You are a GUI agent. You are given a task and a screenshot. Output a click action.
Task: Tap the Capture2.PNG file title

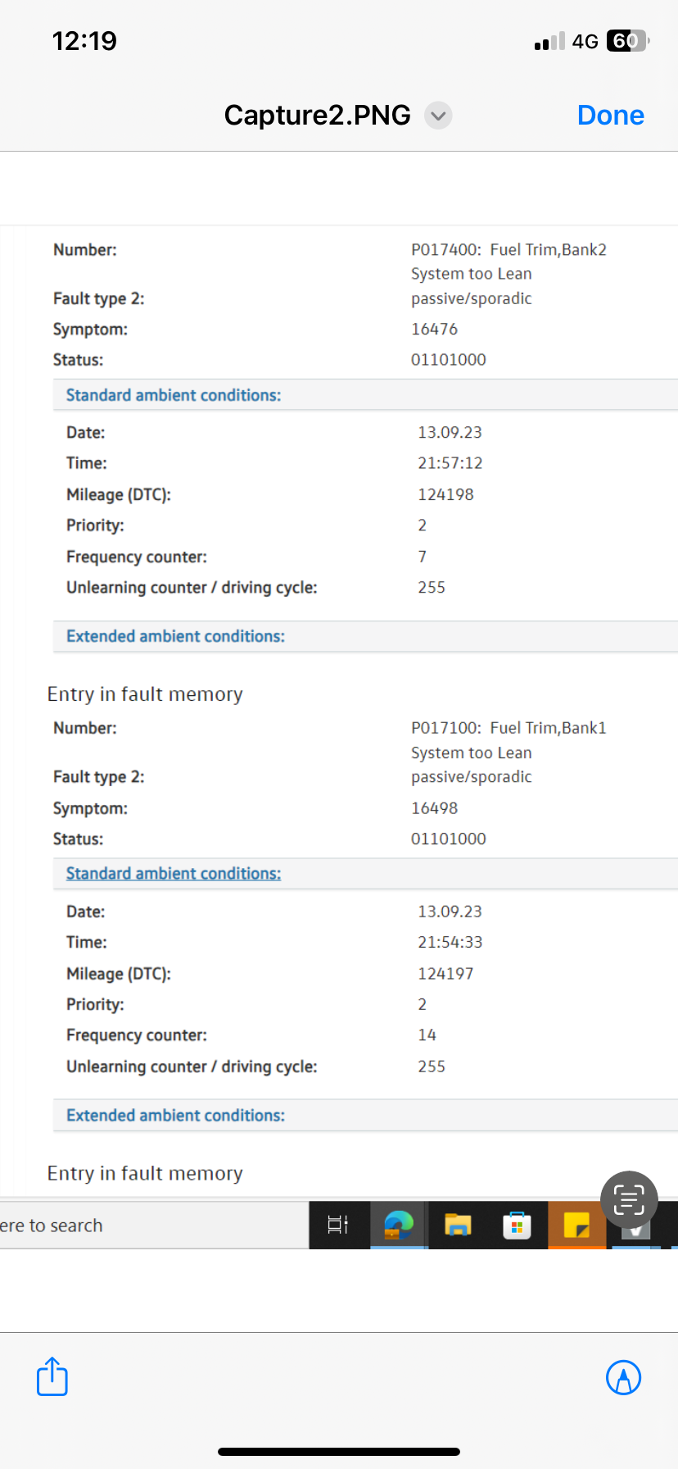click(317, 116)
